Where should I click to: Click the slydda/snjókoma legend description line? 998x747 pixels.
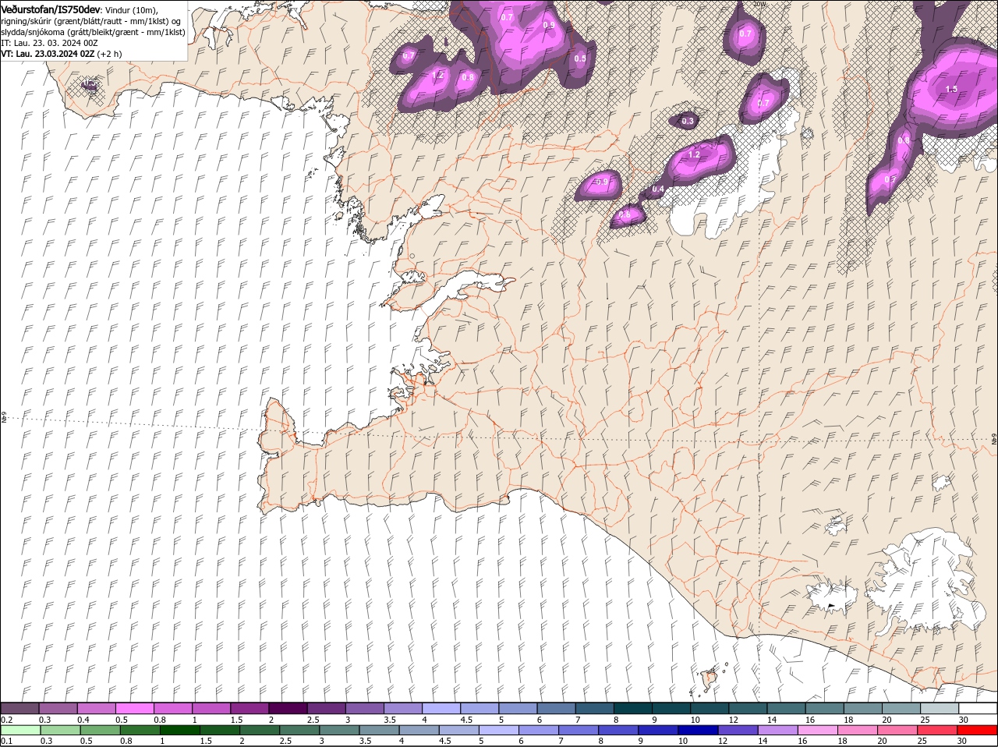click(94, 32)
